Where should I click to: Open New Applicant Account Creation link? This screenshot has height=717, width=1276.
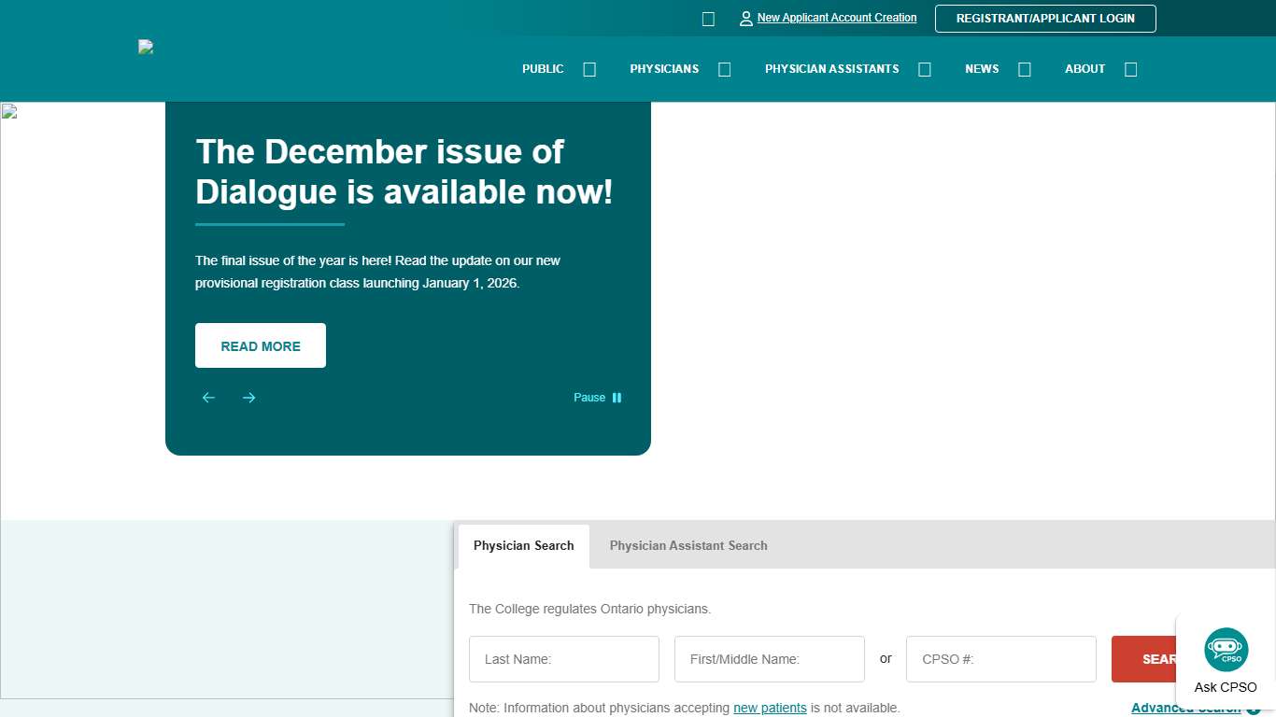[837, 18]
